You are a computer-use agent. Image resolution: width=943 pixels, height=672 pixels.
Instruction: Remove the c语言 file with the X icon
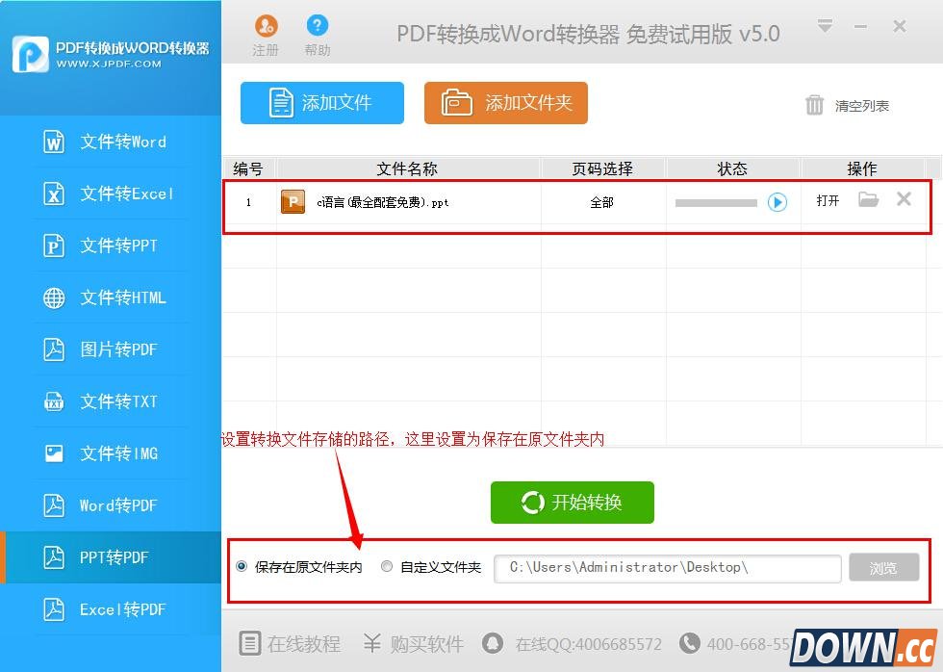tap(903, 200)
